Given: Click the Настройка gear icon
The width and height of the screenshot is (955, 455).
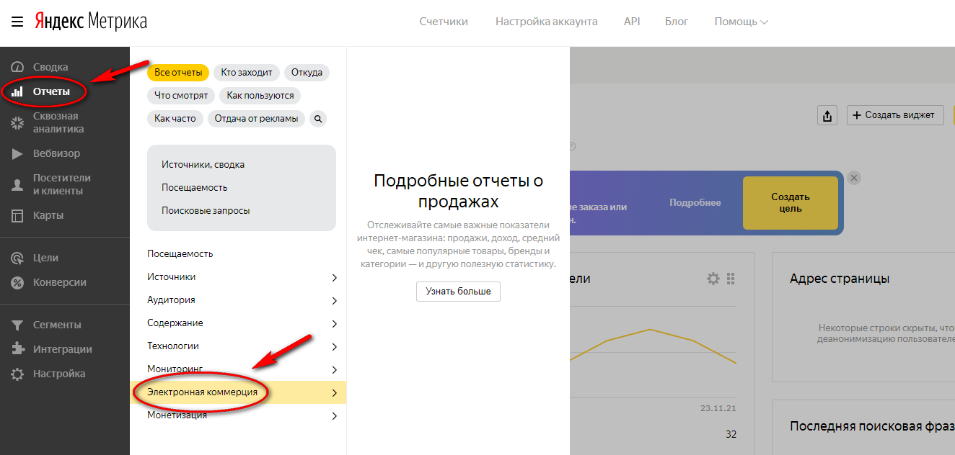Looking at the screenshot, I should pyautogui.click(x=17, y=374).
